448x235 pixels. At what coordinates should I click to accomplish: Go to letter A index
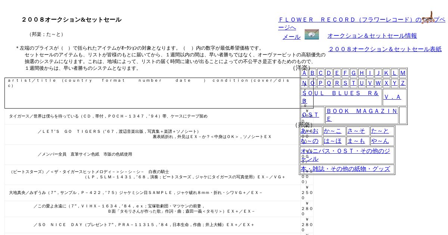304,73
